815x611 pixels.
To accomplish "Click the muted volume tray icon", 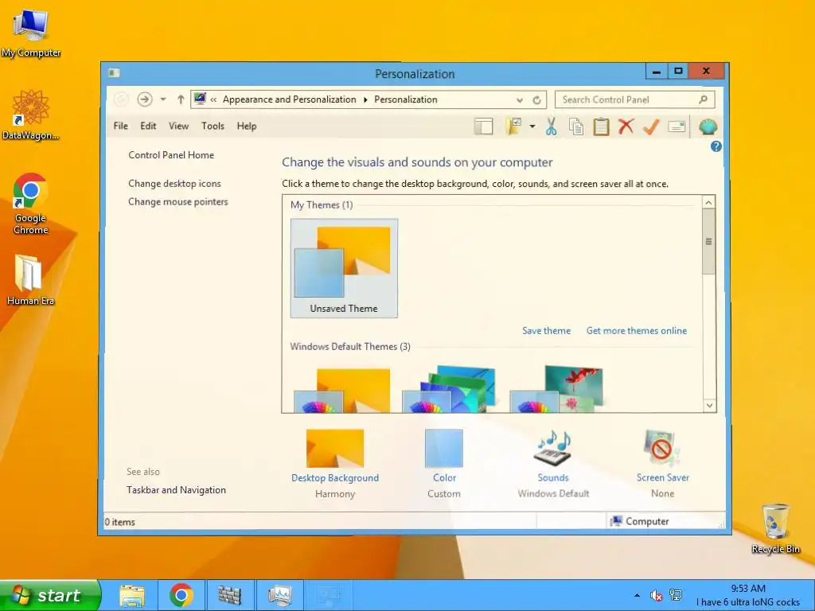I will tap(656, 595).
